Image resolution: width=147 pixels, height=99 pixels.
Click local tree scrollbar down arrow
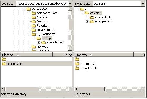[70, 48]
